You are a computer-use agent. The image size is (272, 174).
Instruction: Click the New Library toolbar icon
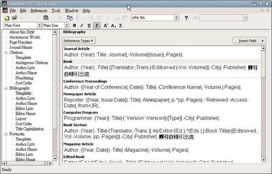pyautogui.click(x=7, y=18)
